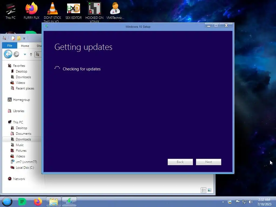
Task: Select Pictures under This PC
Action: point(21,150)
